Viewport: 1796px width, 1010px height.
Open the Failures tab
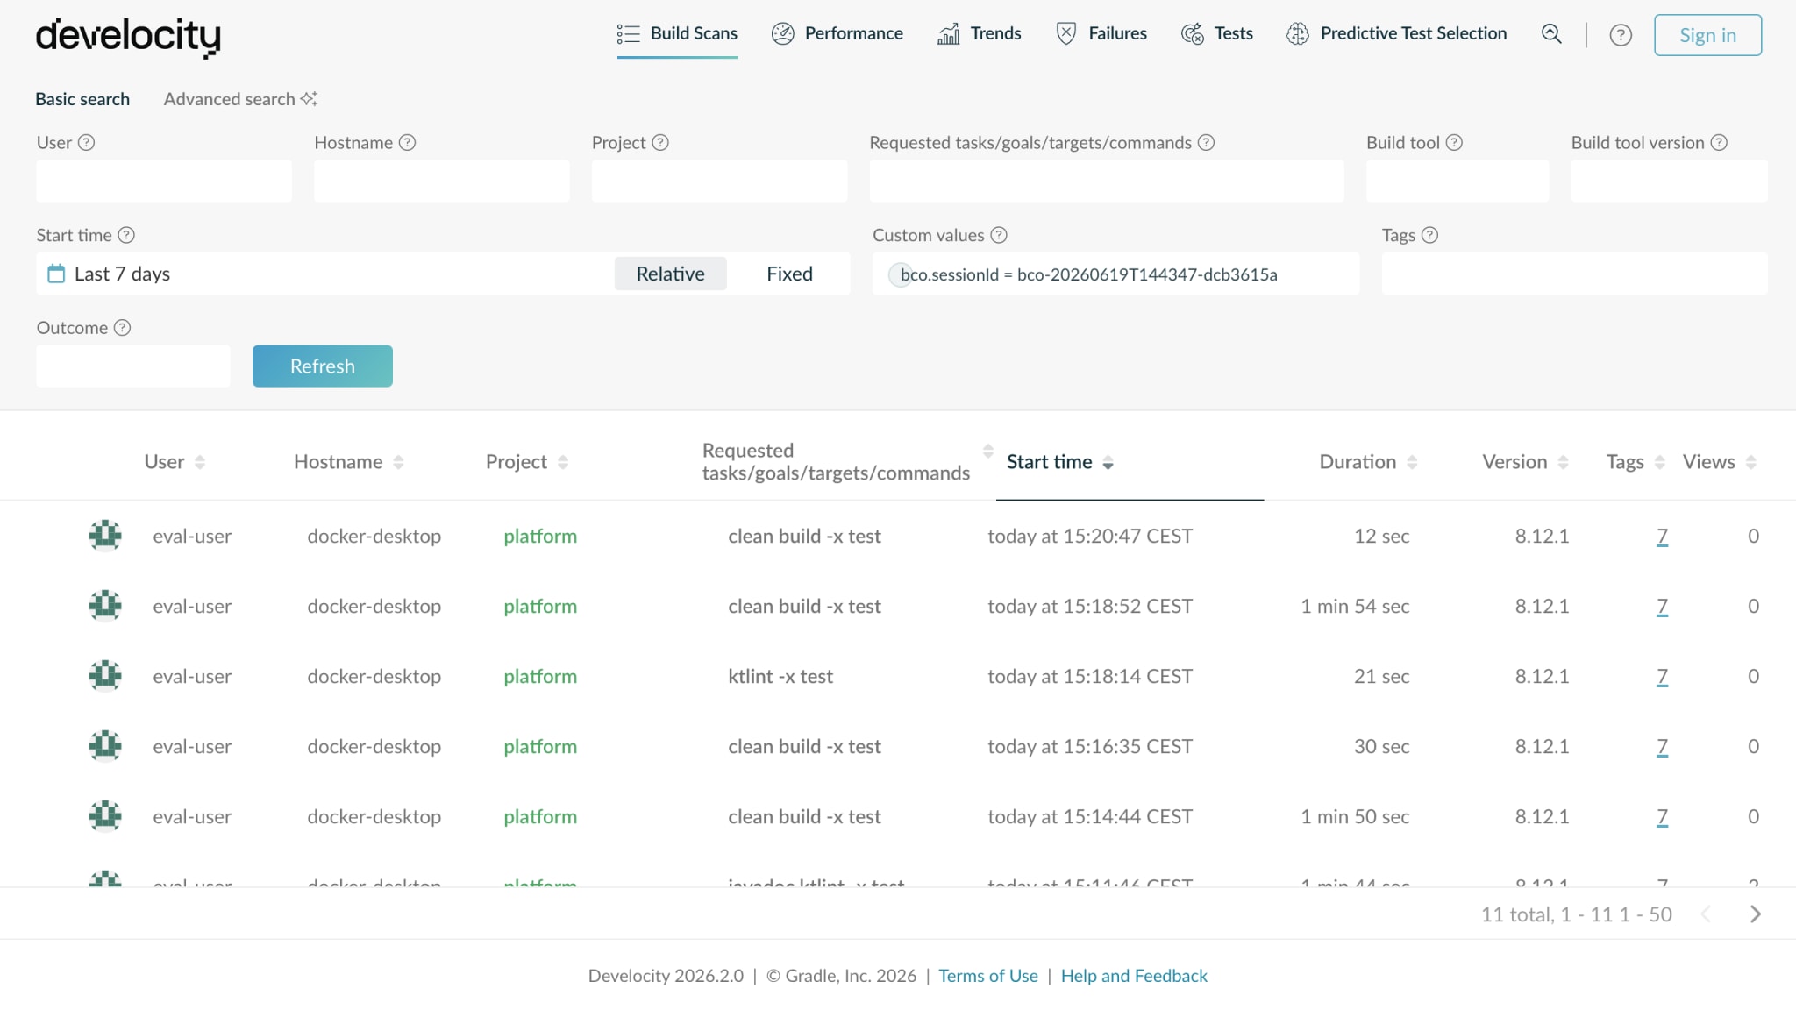(1101, 34)
